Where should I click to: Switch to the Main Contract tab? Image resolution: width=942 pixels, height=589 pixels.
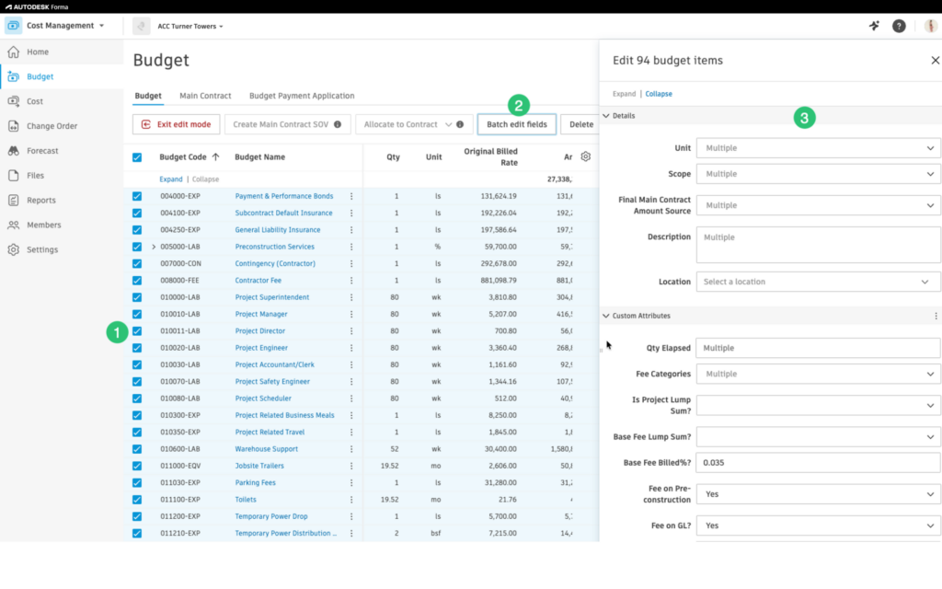pos(205,96)
